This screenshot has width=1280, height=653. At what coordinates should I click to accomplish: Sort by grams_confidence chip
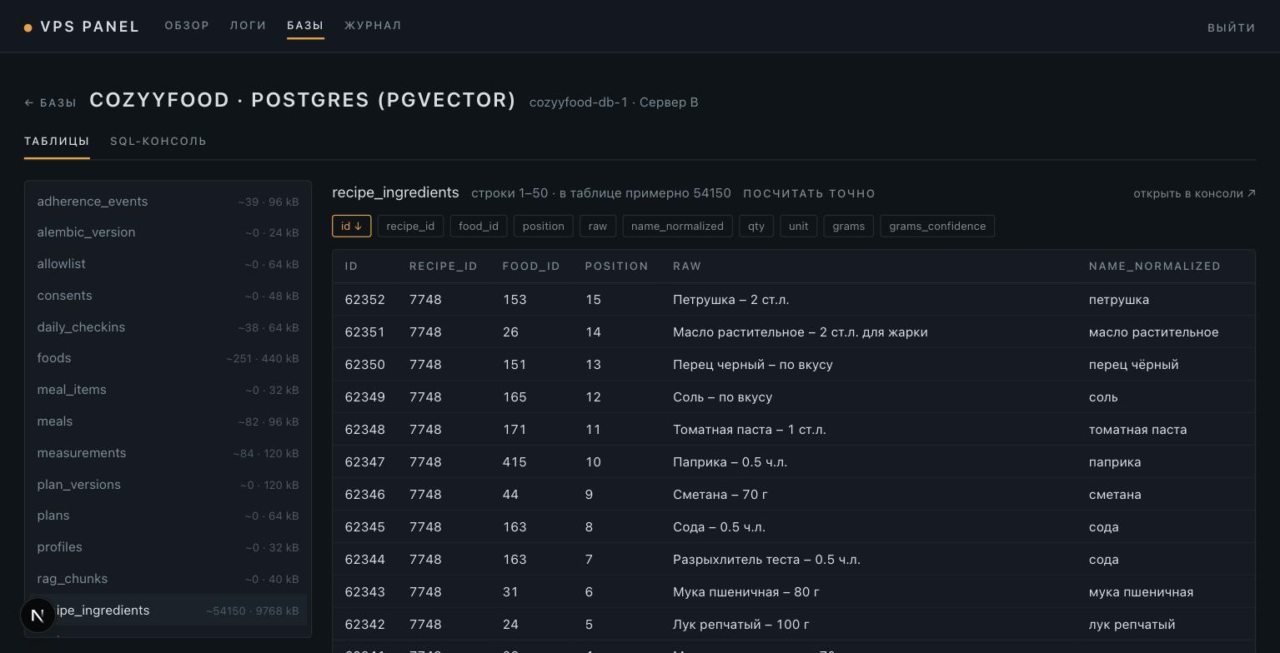[x=937, y=226]
